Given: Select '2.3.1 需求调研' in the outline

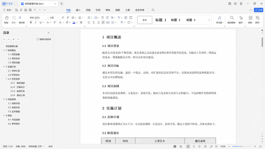Looking at the screenshot, I should pos(17,83).
